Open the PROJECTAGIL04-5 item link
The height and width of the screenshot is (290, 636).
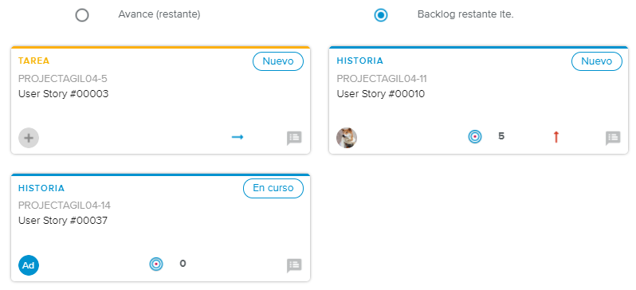pos(63,79)
